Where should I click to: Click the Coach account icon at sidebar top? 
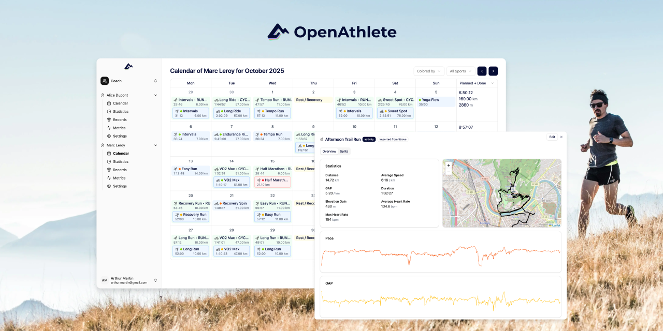click(x=105, y=81)
